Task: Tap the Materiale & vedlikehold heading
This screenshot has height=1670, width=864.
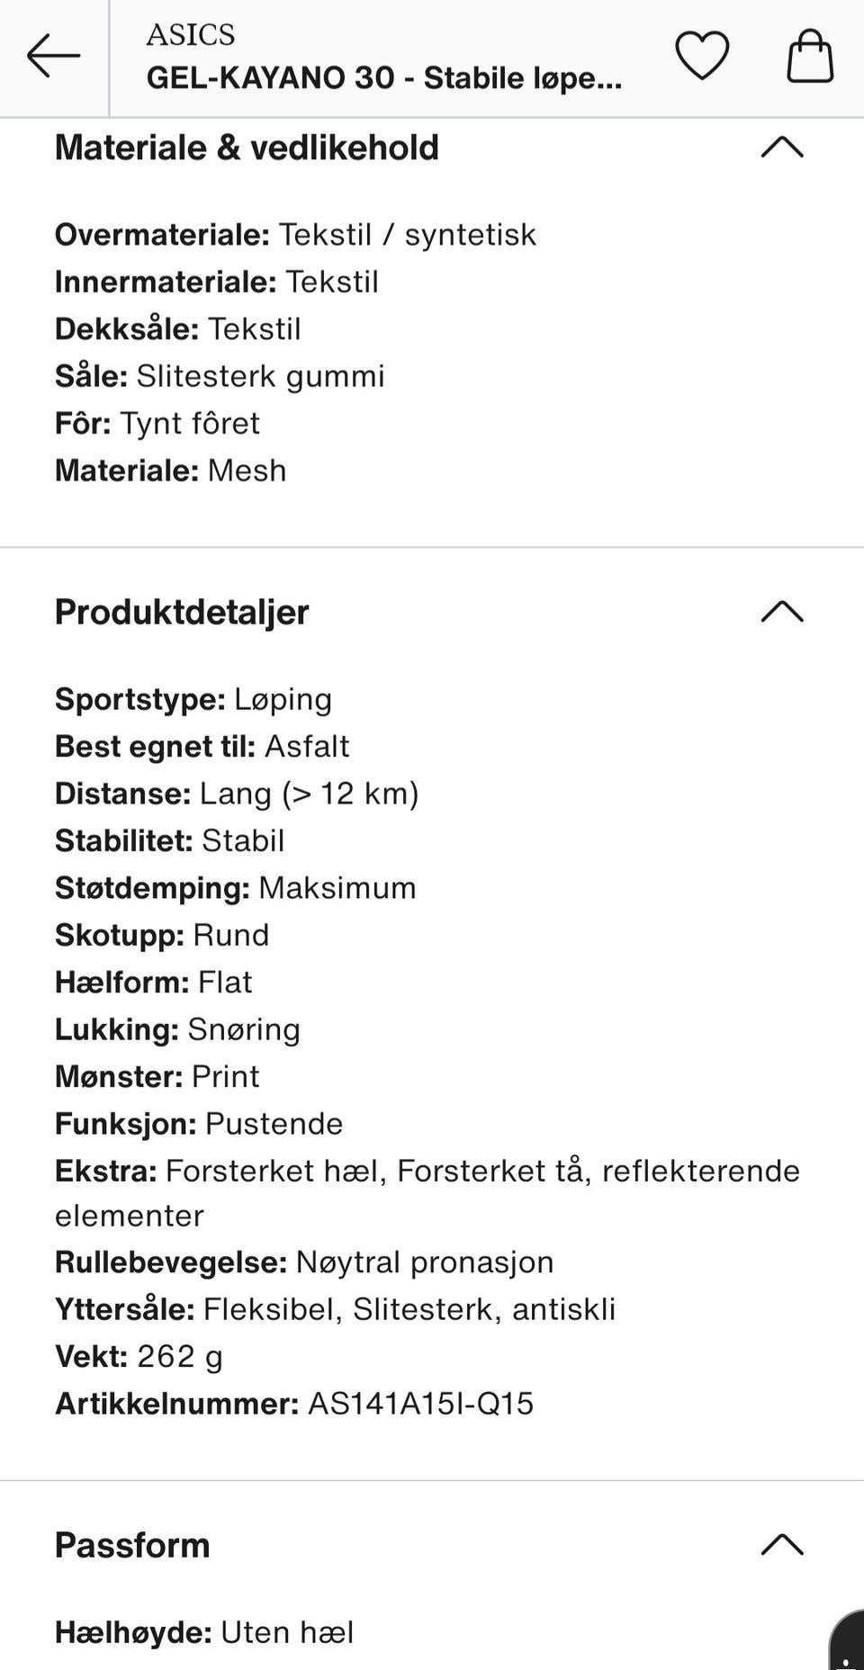Action: click(247, 148)
